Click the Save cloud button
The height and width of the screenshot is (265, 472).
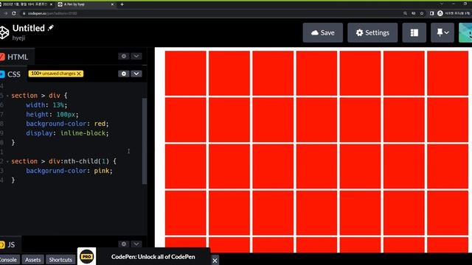pos(323,32)
